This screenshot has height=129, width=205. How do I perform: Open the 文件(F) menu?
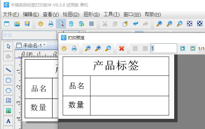pyautogui.click(x=11, y=14)
